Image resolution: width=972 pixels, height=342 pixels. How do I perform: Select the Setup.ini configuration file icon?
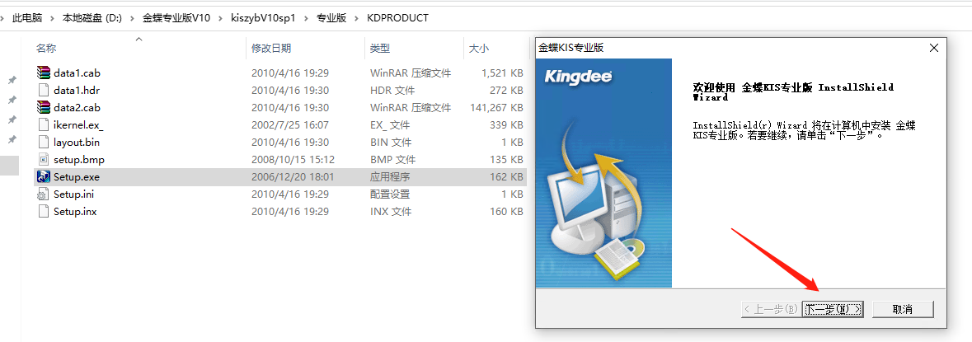[x=44, y=194]
